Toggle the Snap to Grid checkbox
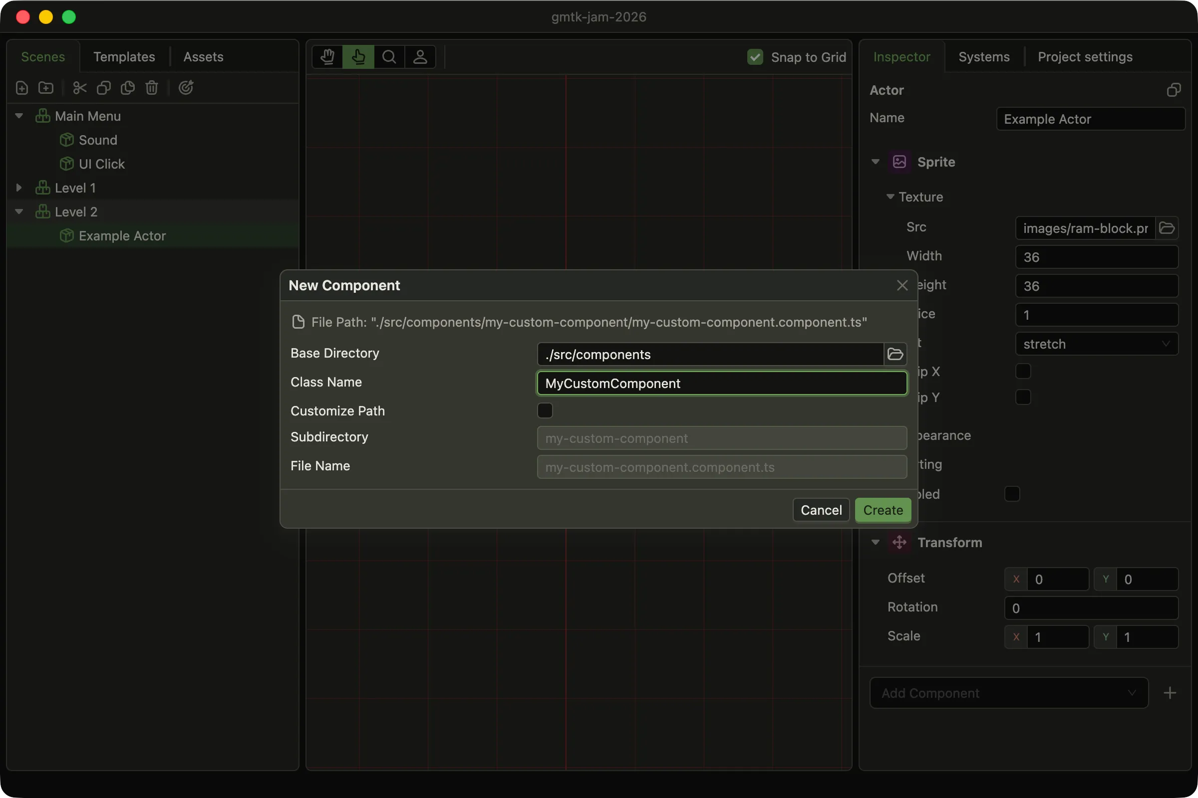The height and width of the screenshot is (798, 1198). pos(755,57)
